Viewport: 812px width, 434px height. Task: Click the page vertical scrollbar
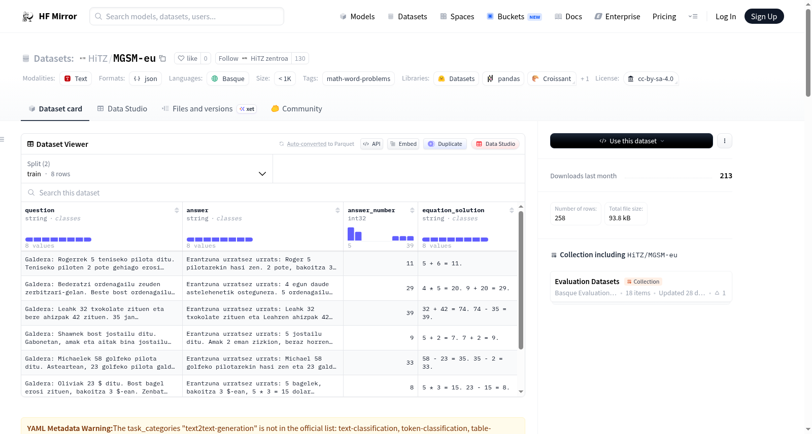tap(808, 53)
